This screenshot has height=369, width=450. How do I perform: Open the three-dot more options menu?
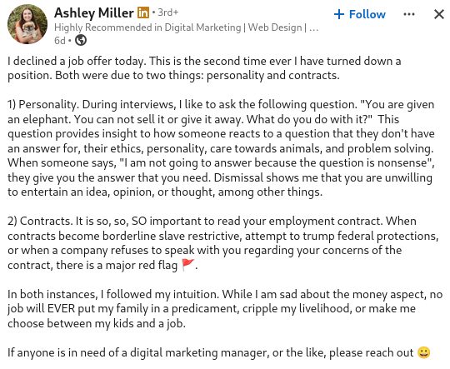409,14
